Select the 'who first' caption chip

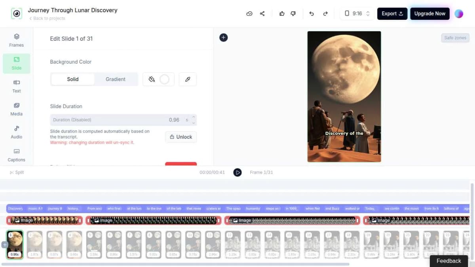(114, 208)
